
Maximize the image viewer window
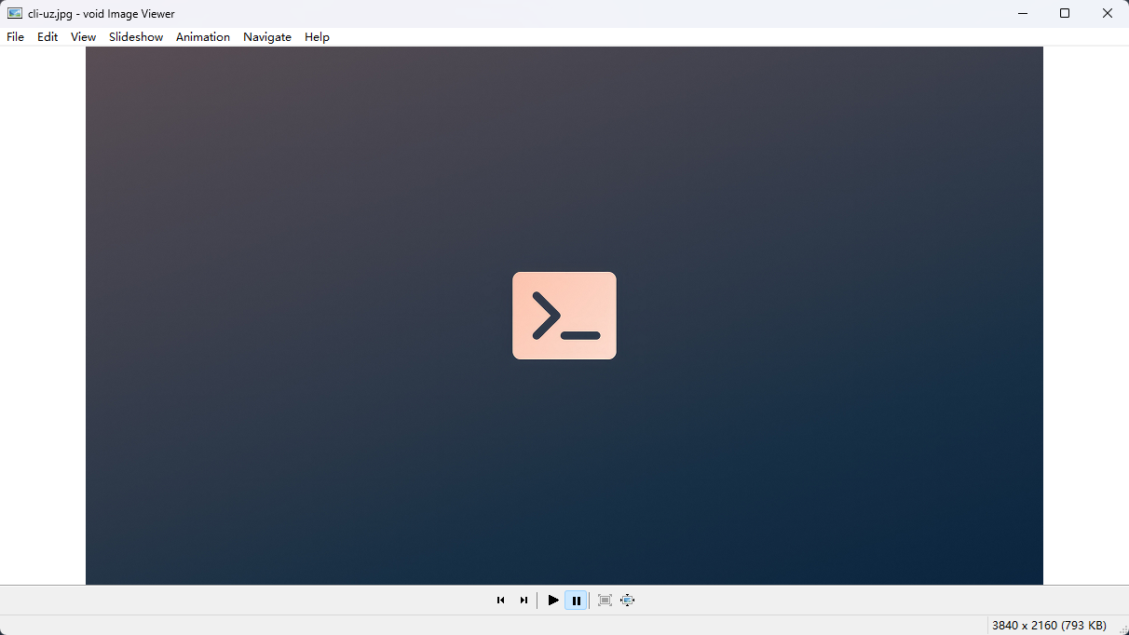point(1065,13)
